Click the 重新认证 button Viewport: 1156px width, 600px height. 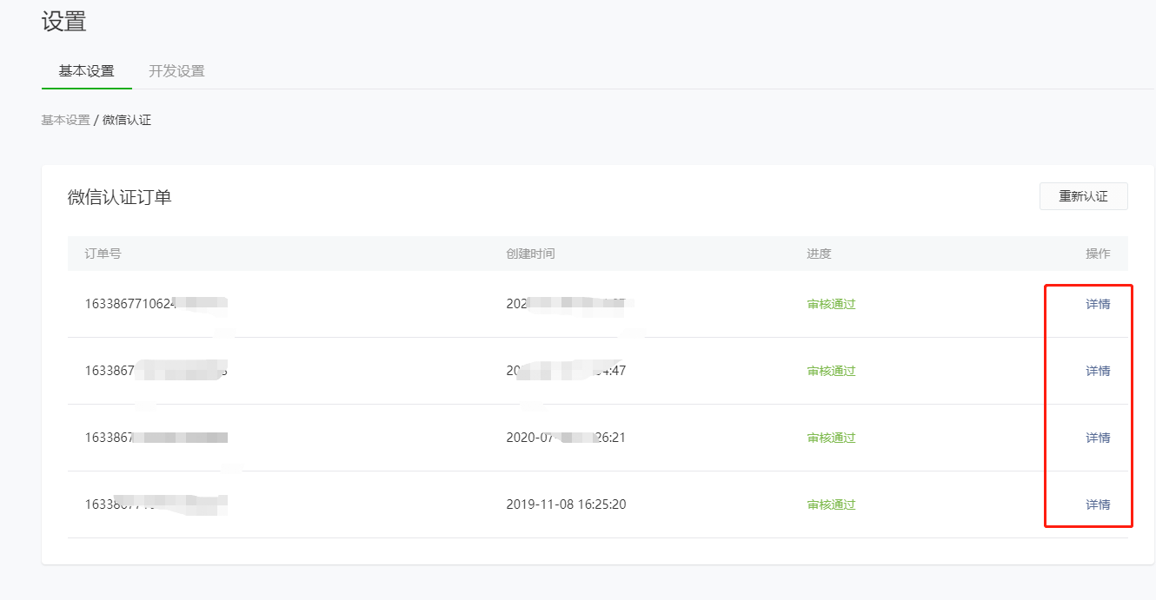[x=1083, y=196]
